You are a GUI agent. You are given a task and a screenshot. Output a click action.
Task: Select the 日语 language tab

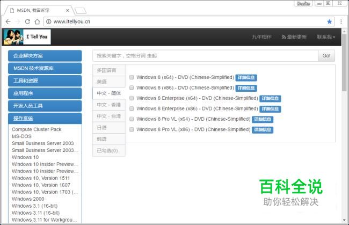pos(109,127)
